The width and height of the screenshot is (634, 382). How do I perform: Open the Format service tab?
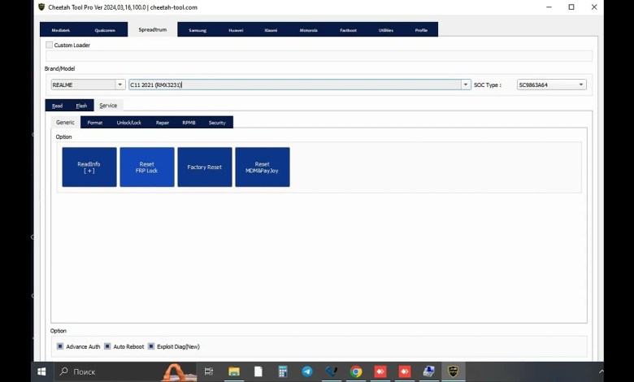click(95, 123)
